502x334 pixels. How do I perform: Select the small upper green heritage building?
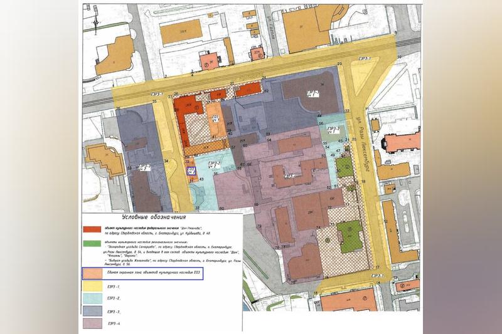pyautogui.click(x=343, y=167)
